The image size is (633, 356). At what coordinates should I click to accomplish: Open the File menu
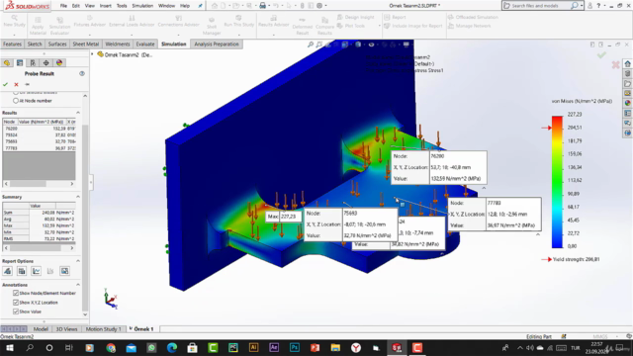(x=63, y=6)
